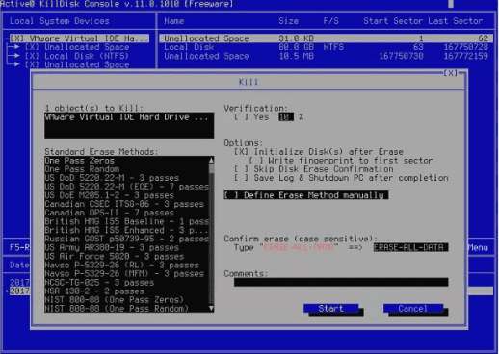
Task: Select One Pass Zeros erase method
Action: pos(126,161)
